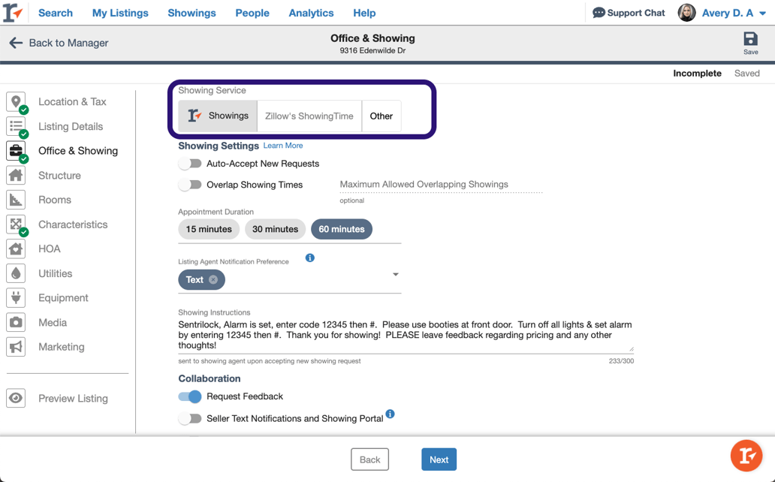Open the Listing Agent Notification Preference dropdown
The image size is (775, 482).
coord(396,275)
